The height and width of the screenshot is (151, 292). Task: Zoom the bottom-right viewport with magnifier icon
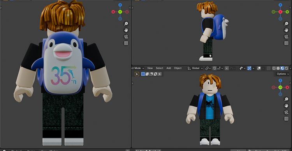click(286, 99)
